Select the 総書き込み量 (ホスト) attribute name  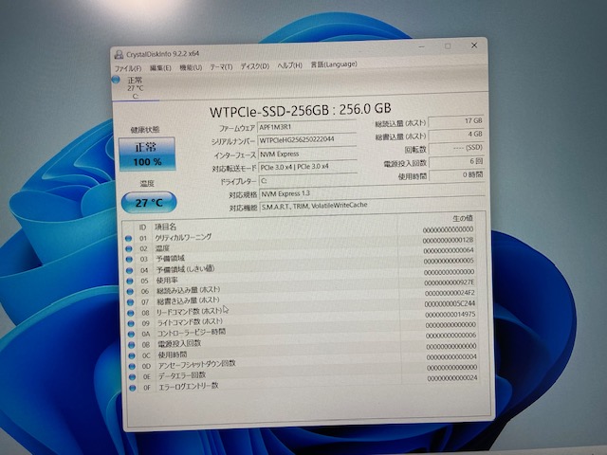tap(188, 300)
